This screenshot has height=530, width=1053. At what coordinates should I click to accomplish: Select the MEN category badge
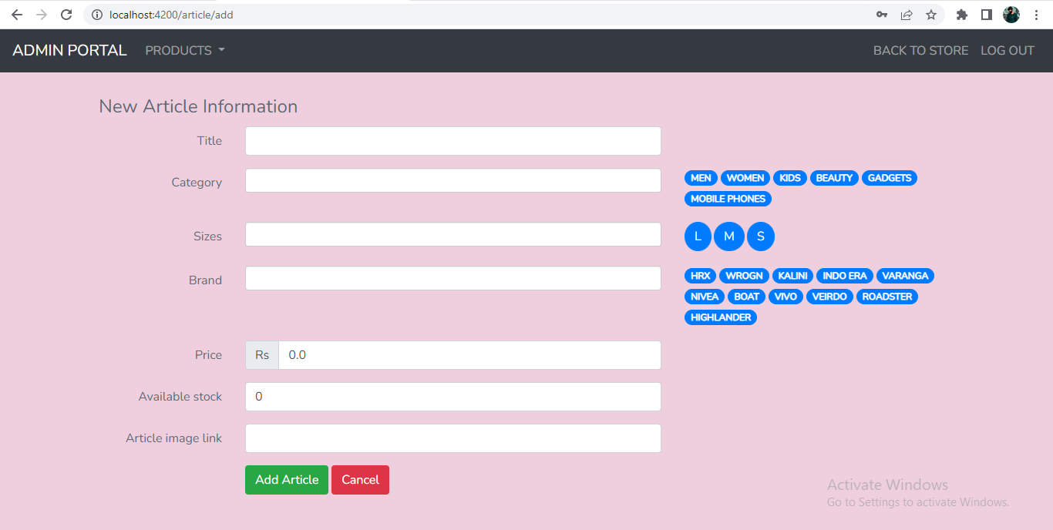tap(701, 178)
